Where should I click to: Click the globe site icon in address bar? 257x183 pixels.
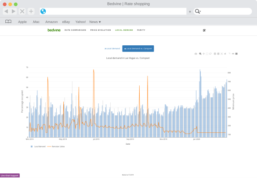(43, 11)
